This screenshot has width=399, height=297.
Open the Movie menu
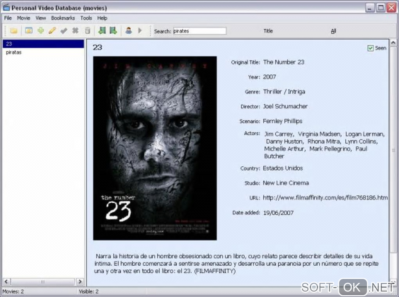point(23,18)
